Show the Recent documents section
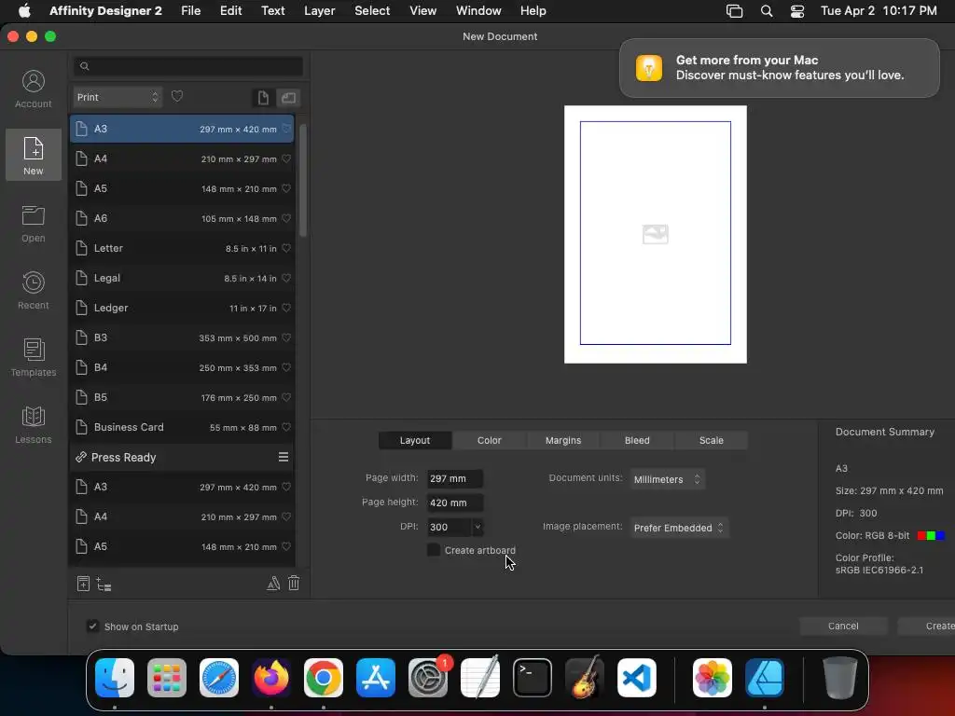Image resolution: width=955 pixels, height=716 pixels. pos(34,291)
